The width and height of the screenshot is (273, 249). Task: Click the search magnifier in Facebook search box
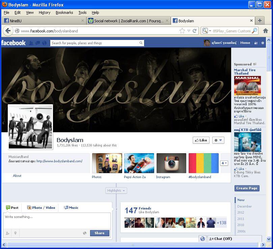click(x=141, y=43)
